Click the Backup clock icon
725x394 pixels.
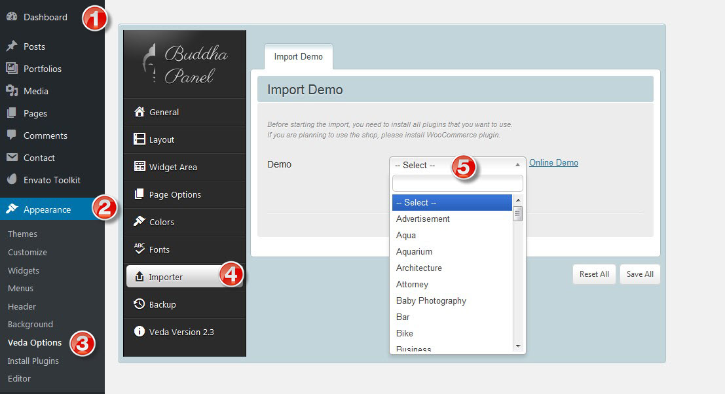[139, 304]
